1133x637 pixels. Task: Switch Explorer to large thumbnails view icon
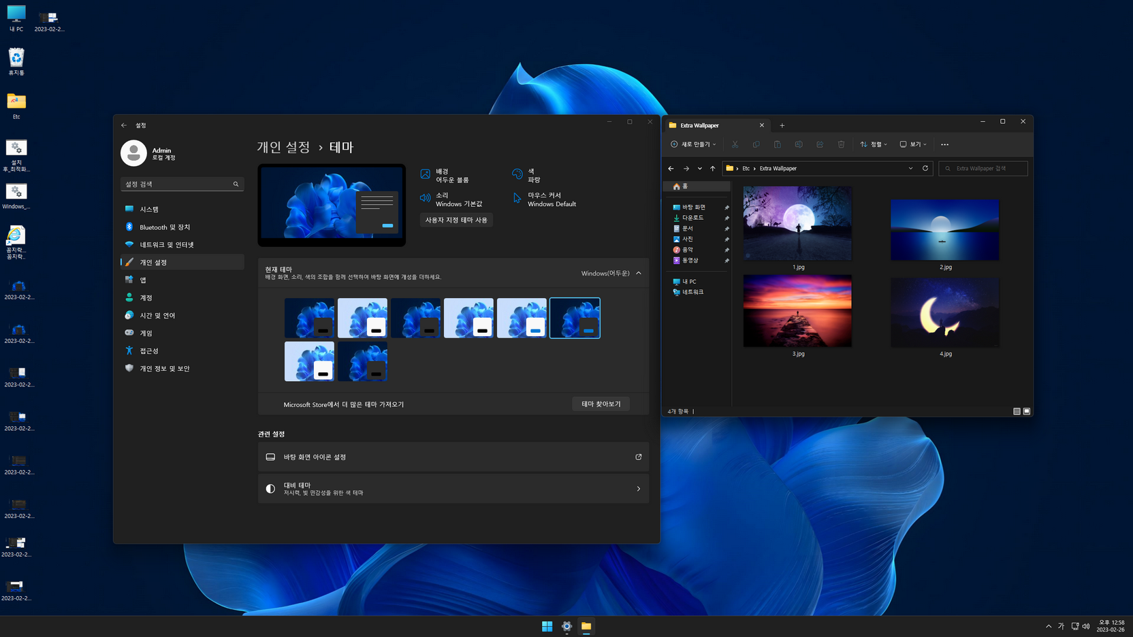pos(1027,411)
